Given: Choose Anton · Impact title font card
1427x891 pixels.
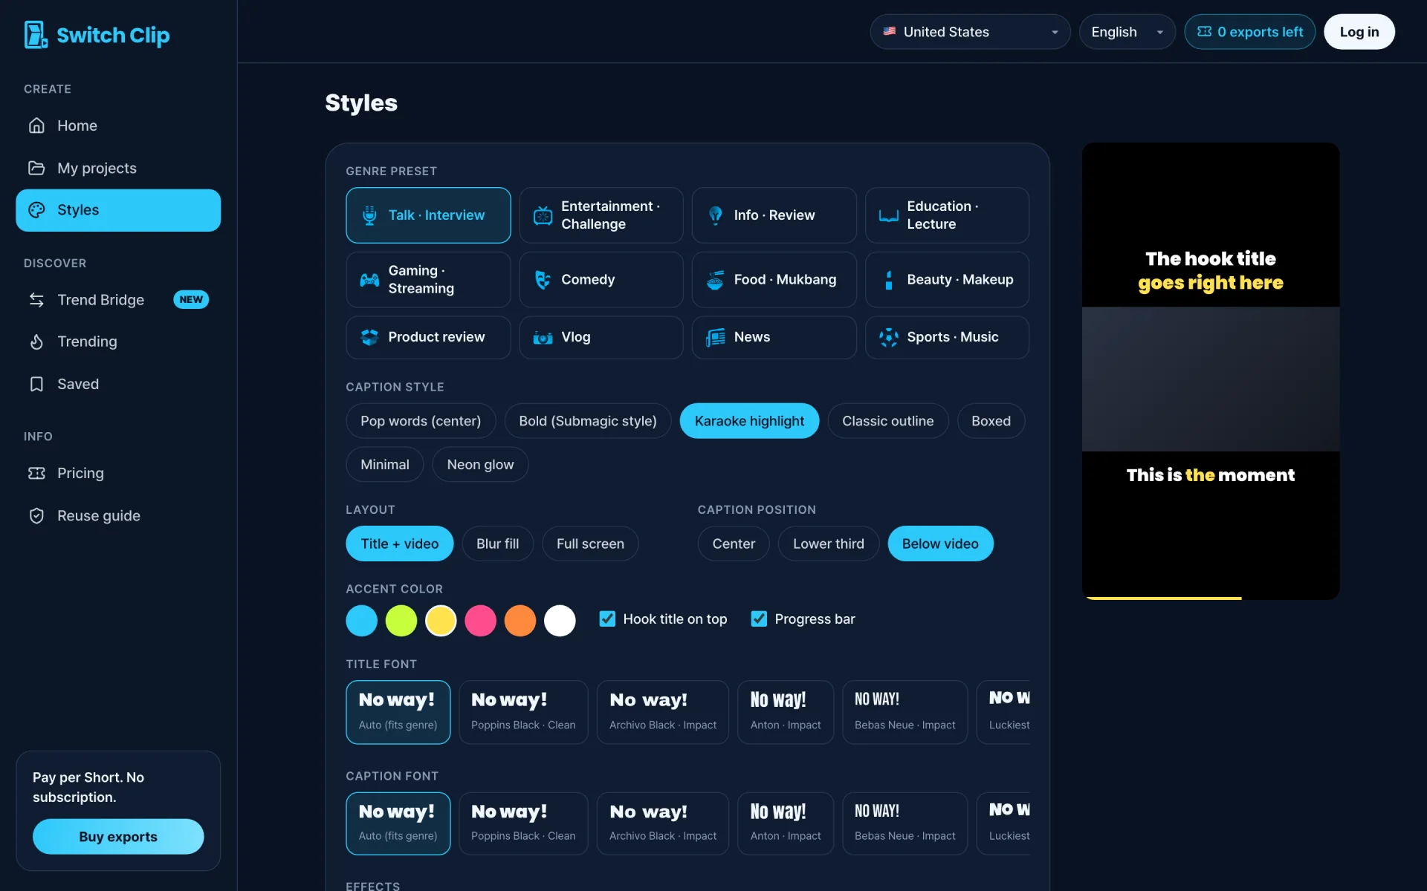Looking at the screenshot, I should [x=786, y=712].
